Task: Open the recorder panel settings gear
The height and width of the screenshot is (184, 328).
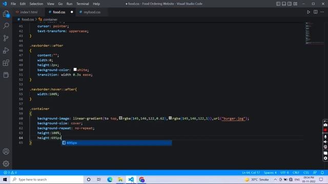Action: pyautogui.click(x=325, y=158)
